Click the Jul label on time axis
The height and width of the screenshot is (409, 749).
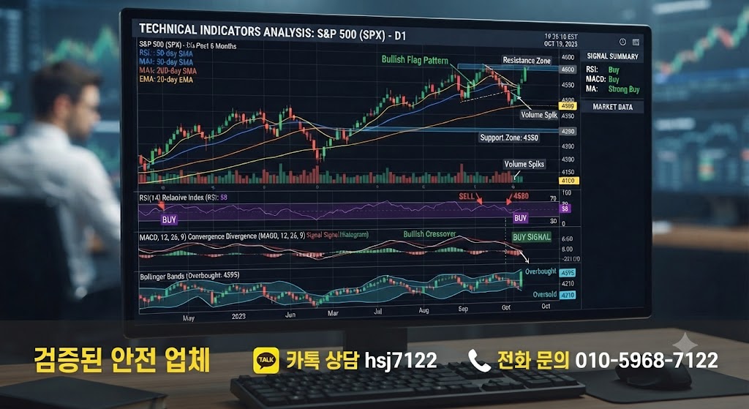click(378, 312)
